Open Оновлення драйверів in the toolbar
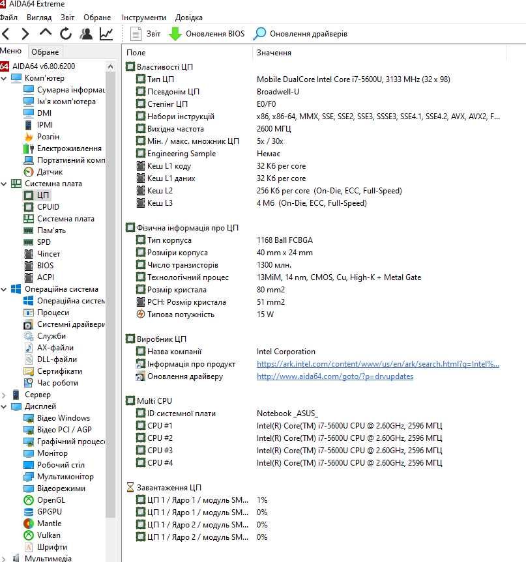Screen dimensions: 526x562 [300, 34]
